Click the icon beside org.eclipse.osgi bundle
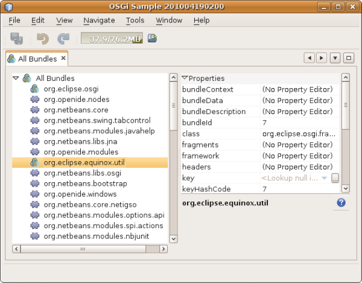 pyautogui.click(x=35, y=89)
